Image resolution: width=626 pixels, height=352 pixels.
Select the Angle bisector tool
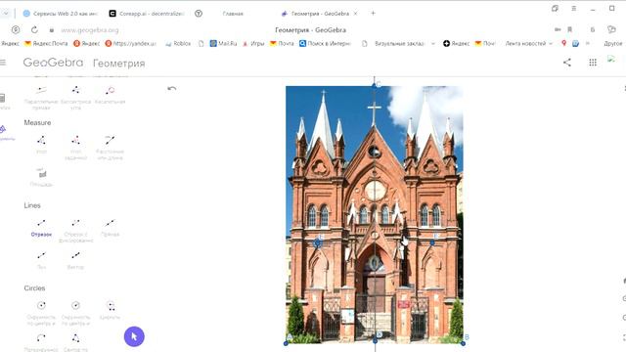[x=75, y=97]
